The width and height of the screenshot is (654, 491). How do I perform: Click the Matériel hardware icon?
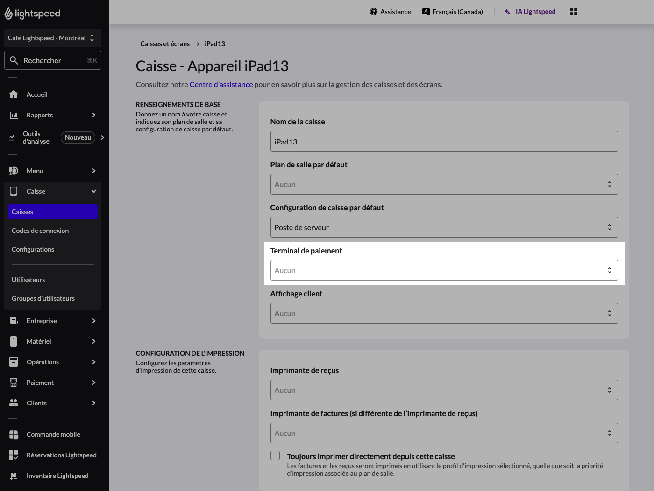tap(14, 341)
